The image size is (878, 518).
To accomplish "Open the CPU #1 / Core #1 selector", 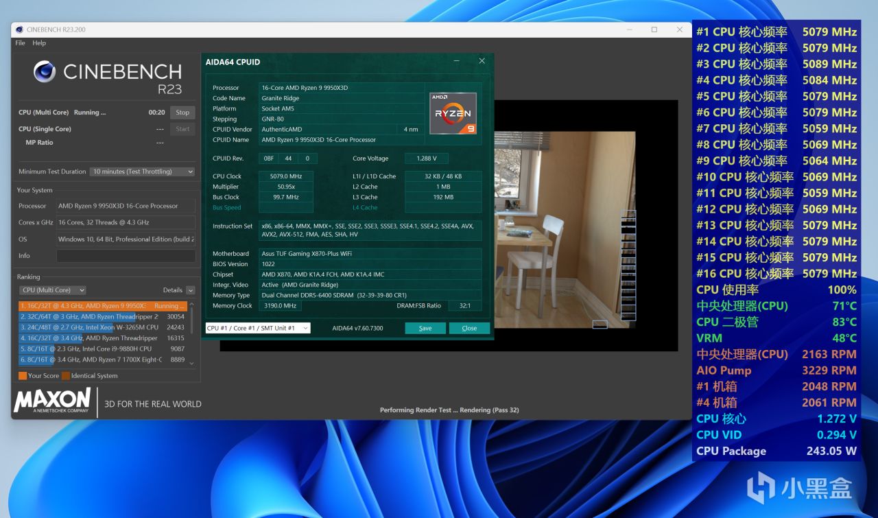I will (x=258, y=328).
